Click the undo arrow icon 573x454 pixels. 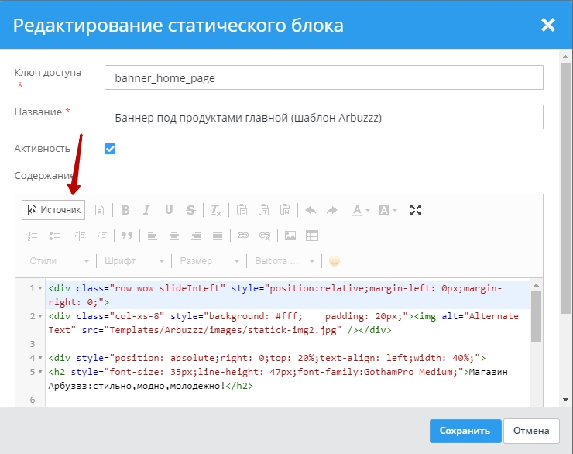coord(311,210)
